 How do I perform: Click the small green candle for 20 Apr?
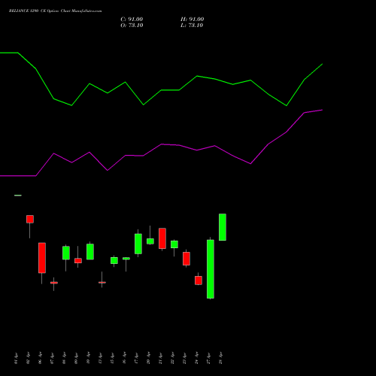[150, 241]
